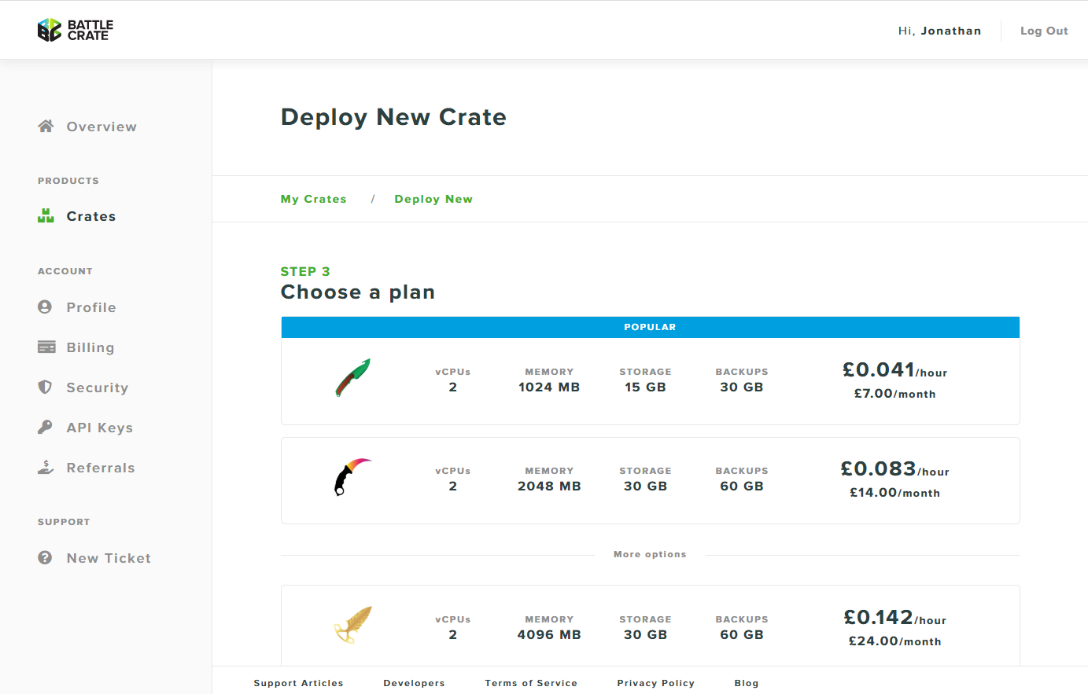Click the Hi, Jonathan user greeting

click(x=939, y=31)
